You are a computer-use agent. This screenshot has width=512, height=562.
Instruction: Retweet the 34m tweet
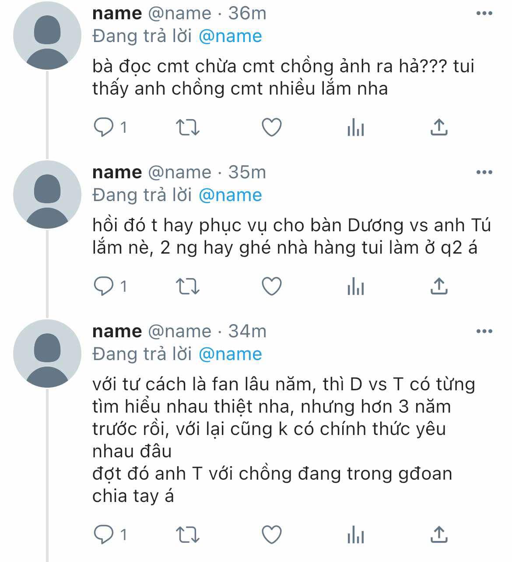click(188, 535)
